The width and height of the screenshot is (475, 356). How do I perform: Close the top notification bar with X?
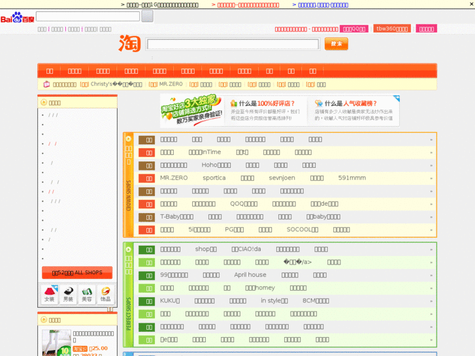471,4
